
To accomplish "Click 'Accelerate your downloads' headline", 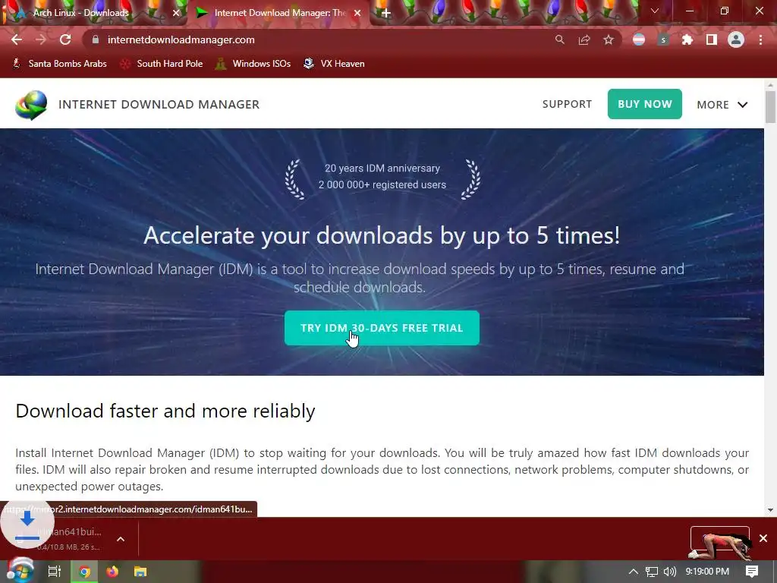I will pos(382,235).
